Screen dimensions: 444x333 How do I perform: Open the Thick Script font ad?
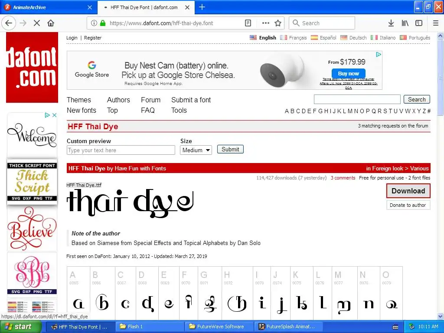(32, 182)
